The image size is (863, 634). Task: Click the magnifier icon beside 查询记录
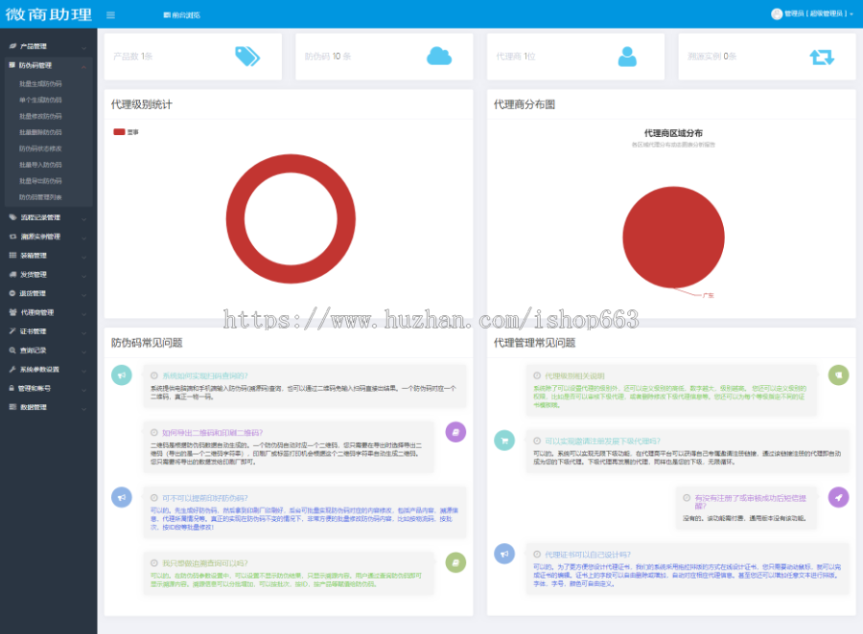click(x=12, y=351)
